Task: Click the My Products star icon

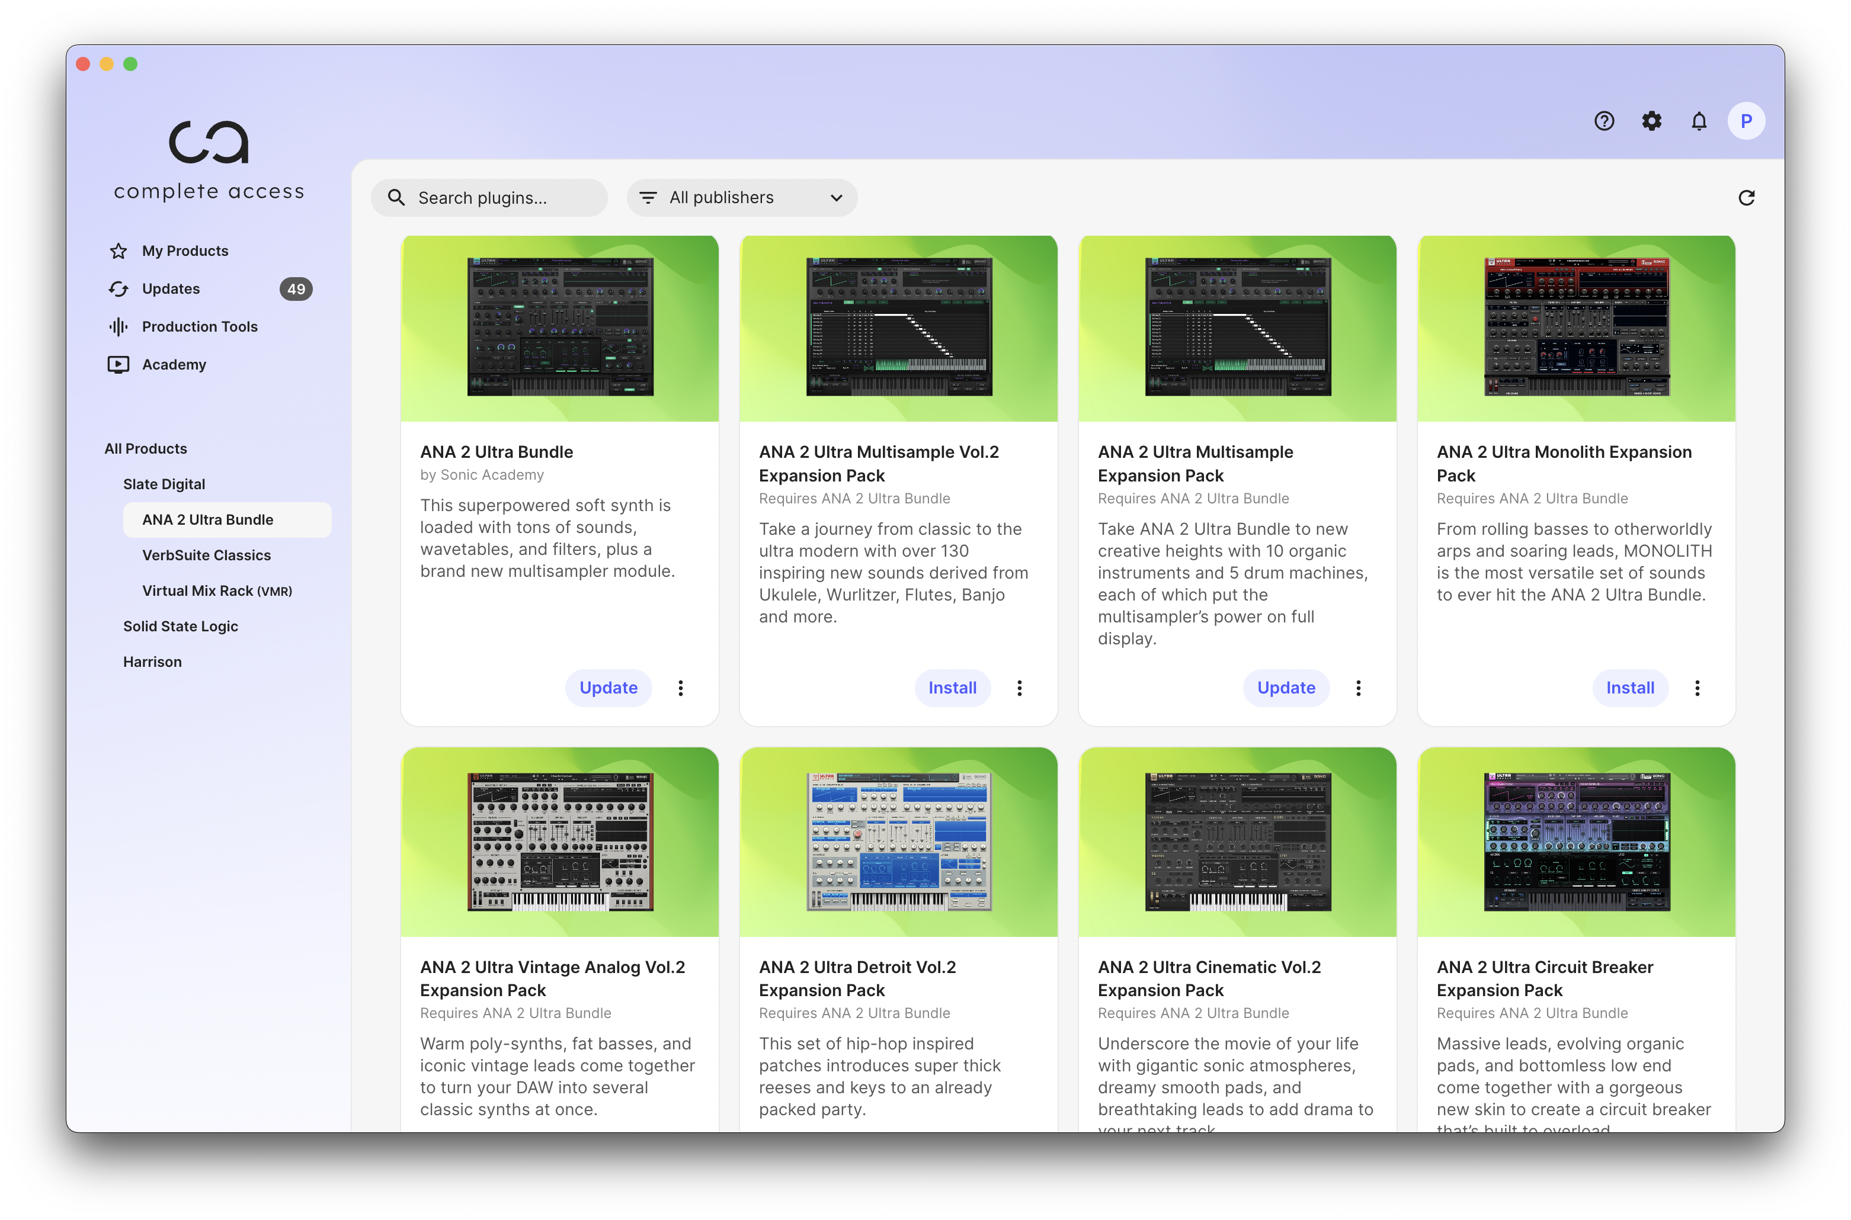Action: [119, 251]
